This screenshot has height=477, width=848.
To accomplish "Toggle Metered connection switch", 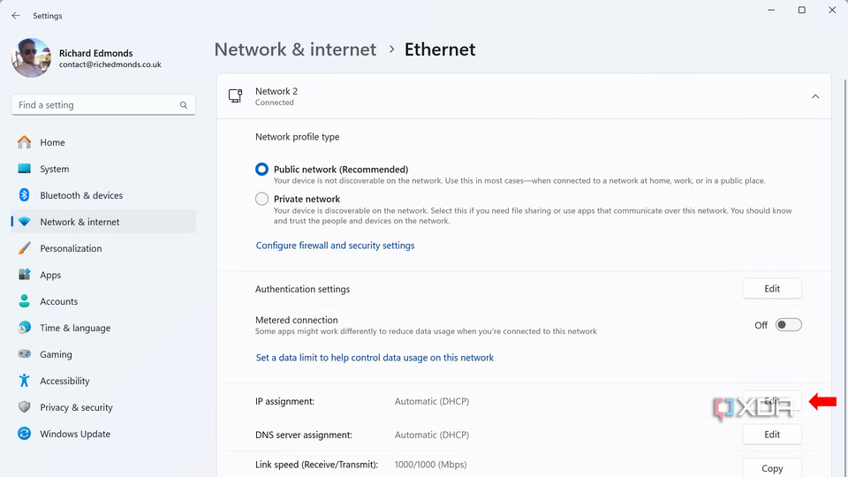I will [x=789, y=325].
